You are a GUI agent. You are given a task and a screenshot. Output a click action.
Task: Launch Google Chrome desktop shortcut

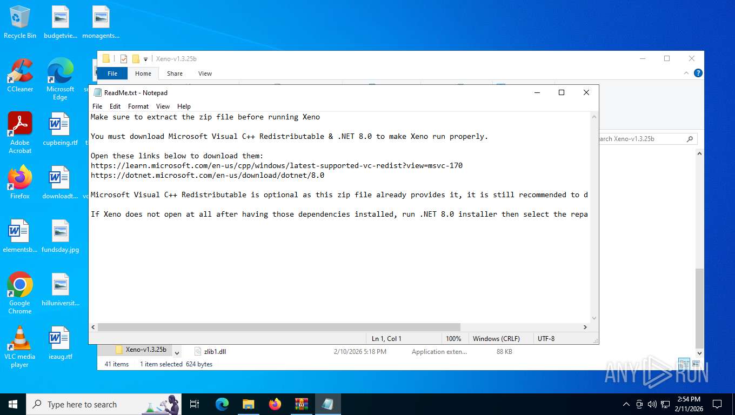20,293
